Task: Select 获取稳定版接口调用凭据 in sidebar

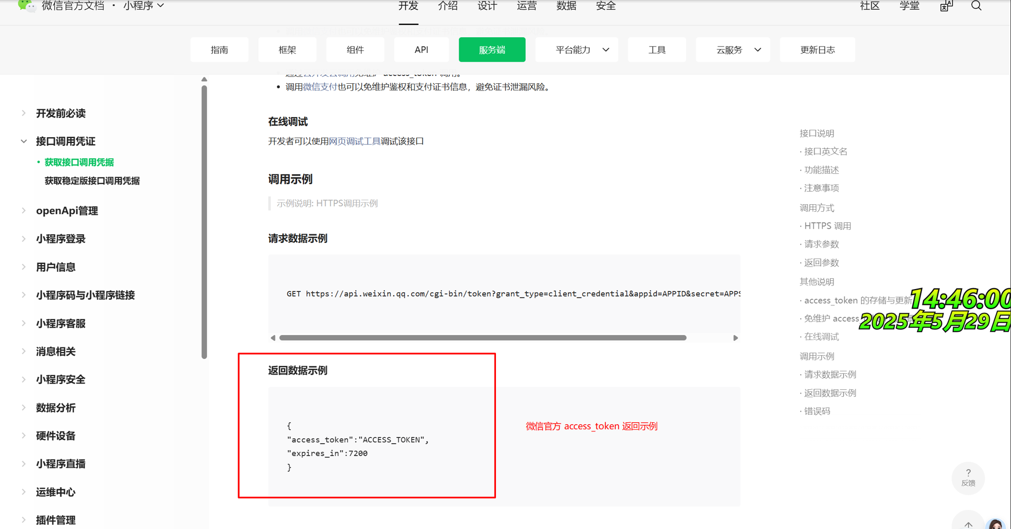Action: click(x=92, y=181)
